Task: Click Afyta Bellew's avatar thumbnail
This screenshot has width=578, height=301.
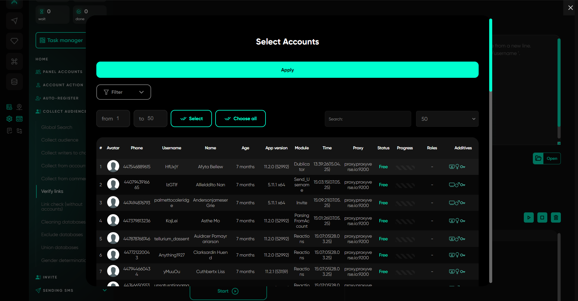Action: coord(113,166)
